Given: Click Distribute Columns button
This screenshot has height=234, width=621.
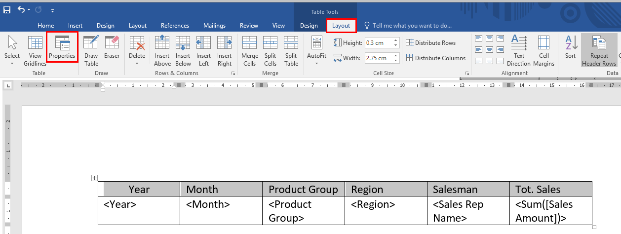Looking at the screenshot, I should pyautogui.click(x=435, y=58).
